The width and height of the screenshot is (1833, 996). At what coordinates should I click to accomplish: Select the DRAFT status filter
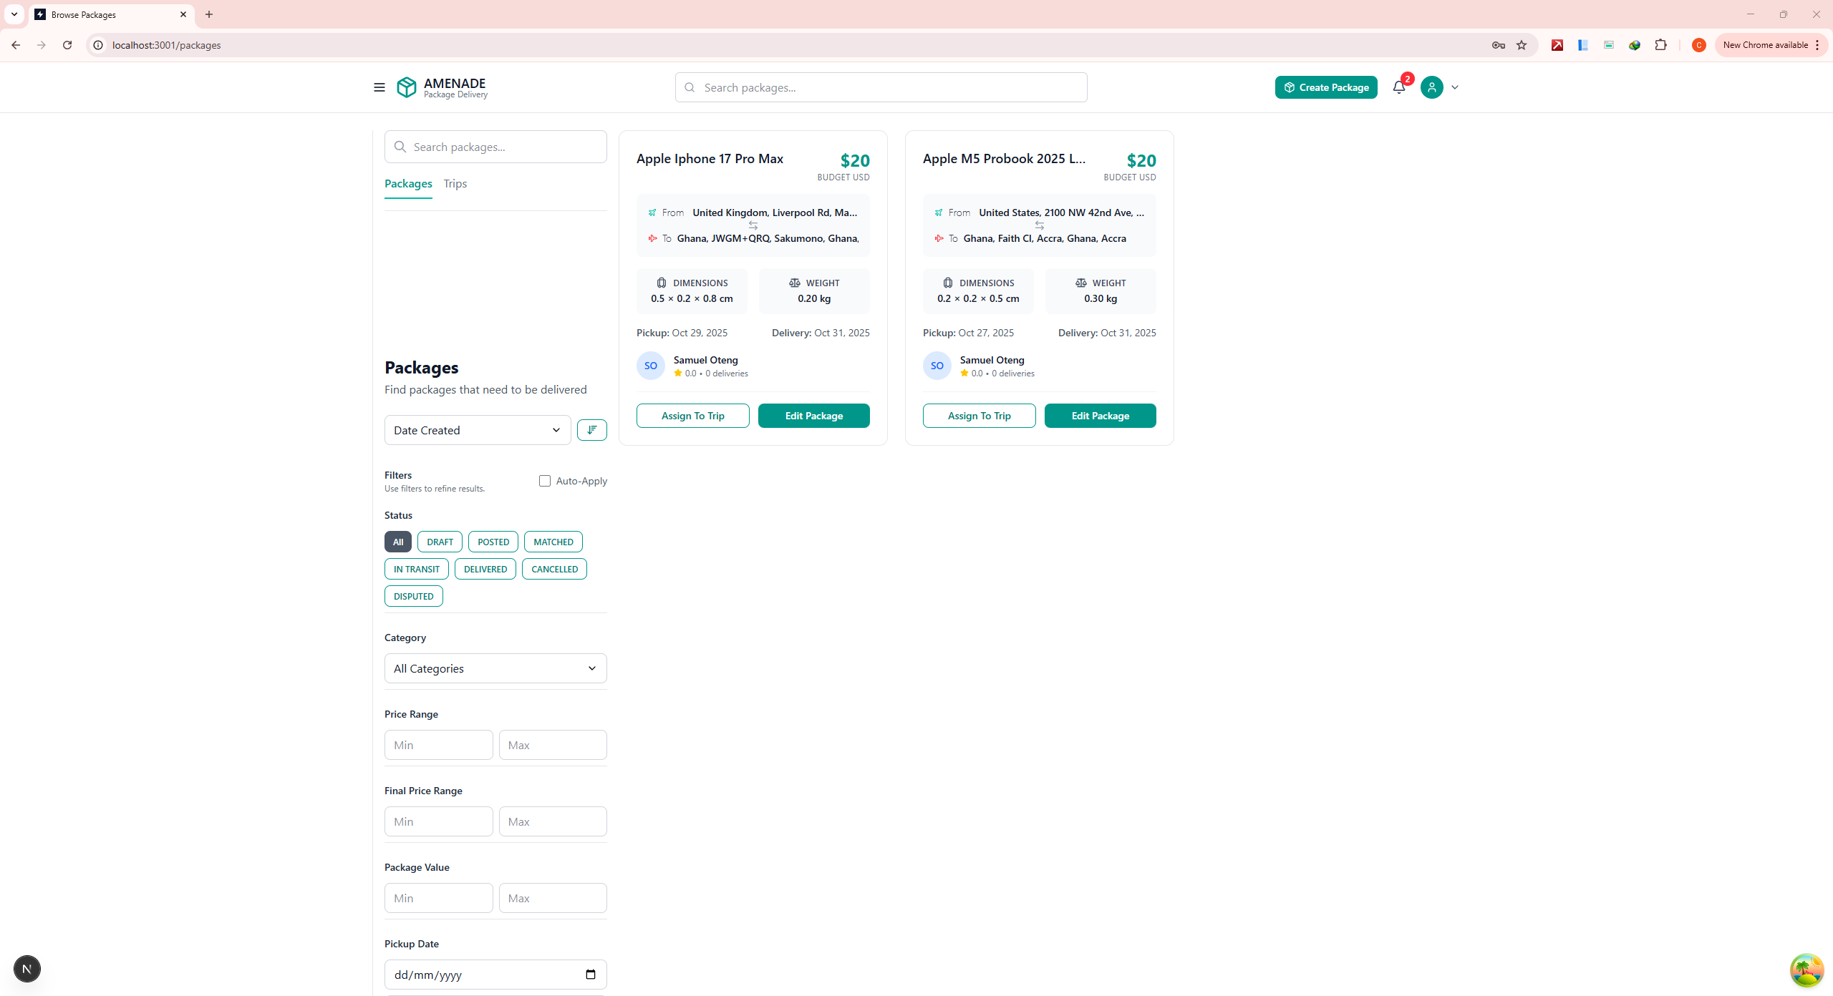pos(440,542)
